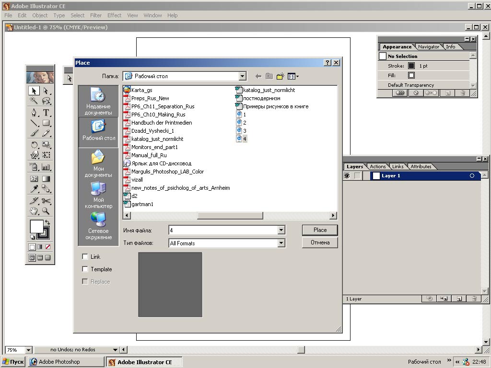Select the Rotate tool

pos(34,145)
